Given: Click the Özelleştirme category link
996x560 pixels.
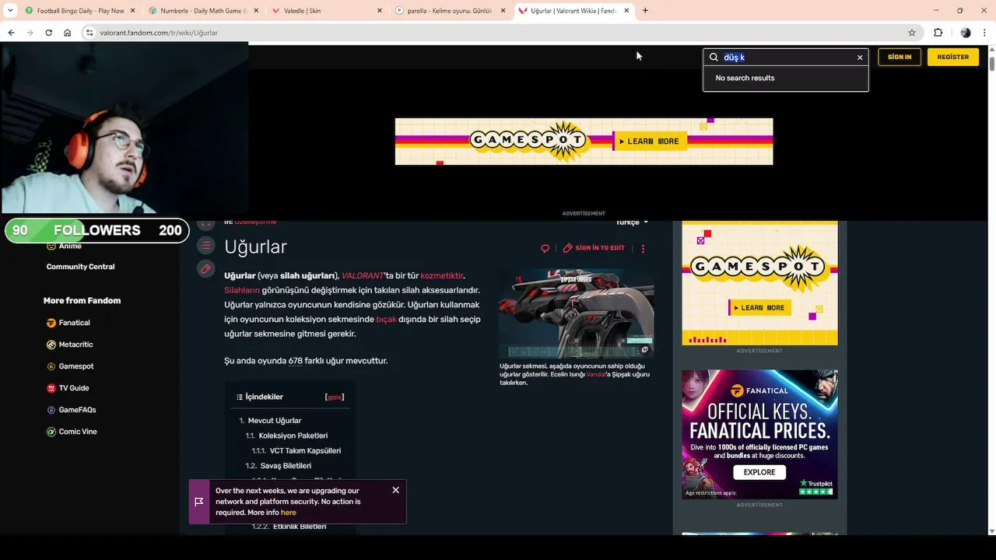Looking at the screenshot, I should (255, 222).
